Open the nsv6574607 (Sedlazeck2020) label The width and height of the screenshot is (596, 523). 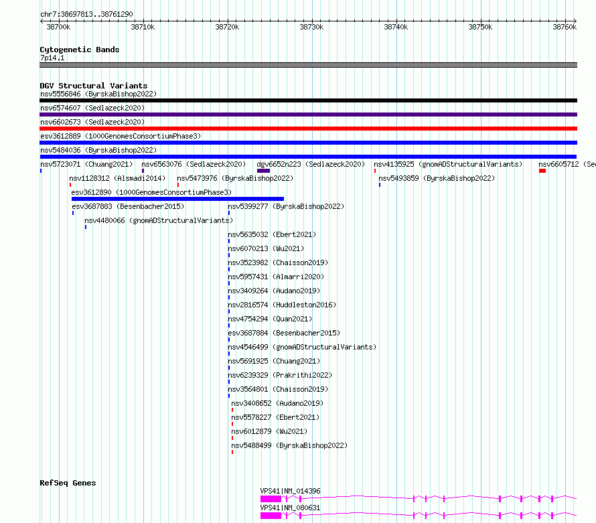(92, 108)
